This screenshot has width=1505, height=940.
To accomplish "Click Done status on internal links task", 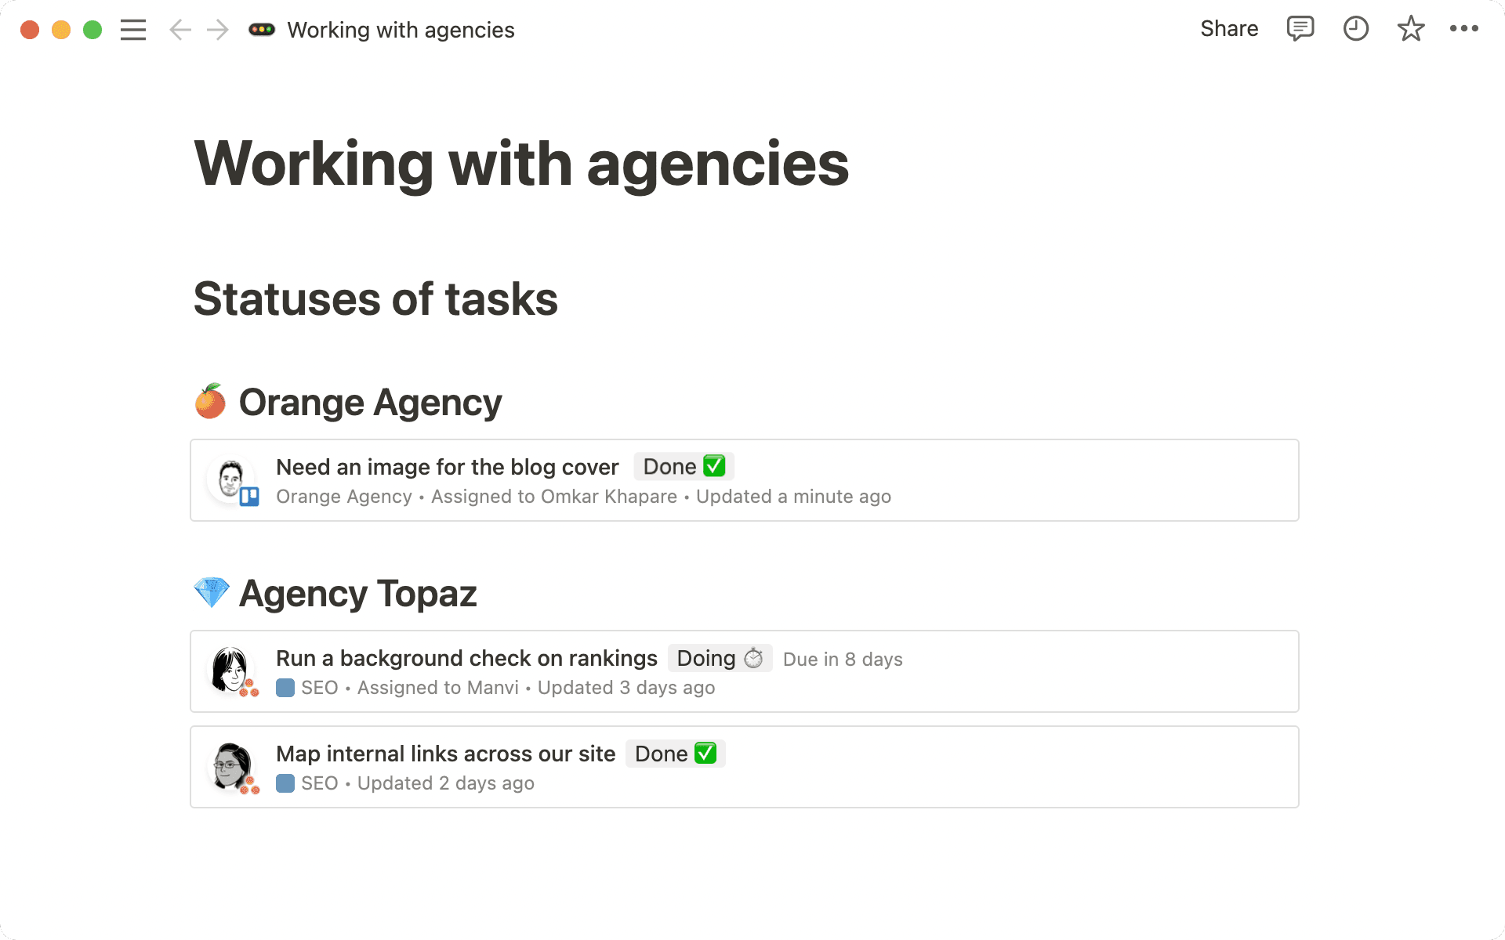I will coord(676,754).
